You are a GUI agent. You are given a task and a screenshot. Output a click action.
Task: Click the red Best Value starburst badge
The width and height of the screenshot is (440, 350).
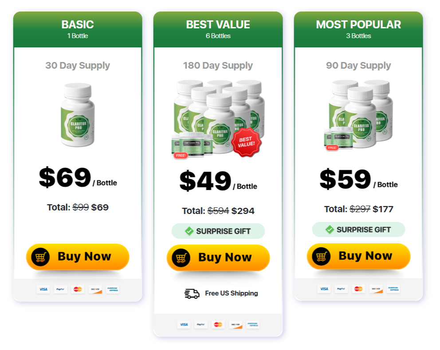pyautogui.click(x=247, y=143)
